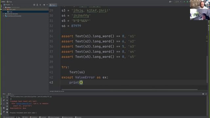Viewport: 210px width, 118px height.
Task: Click top video call participant thumbnail
Action: pos(200,4)
